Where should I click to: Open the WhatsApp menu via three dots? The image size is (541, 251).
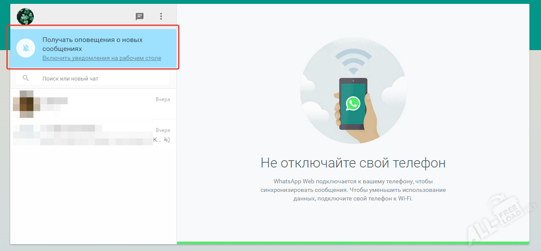click(x=161, y=16)
